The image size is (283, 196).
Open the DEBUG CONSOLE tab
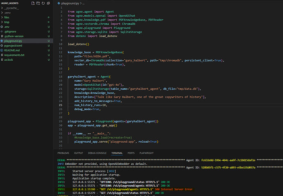97,153
